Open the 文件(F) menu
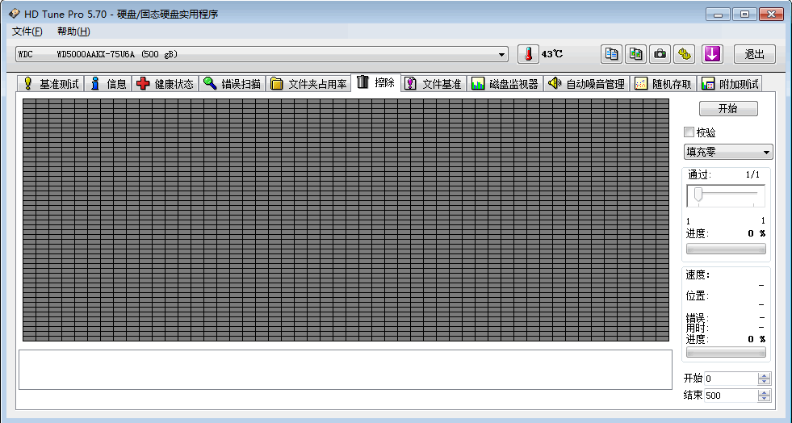 [x=27, y=31]
